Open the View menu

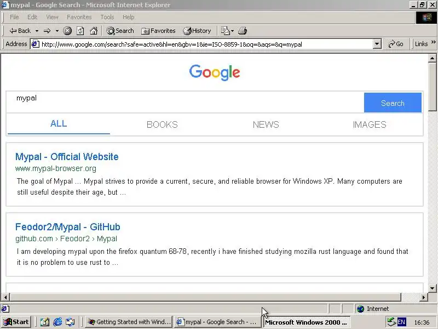tap(52, 17)
